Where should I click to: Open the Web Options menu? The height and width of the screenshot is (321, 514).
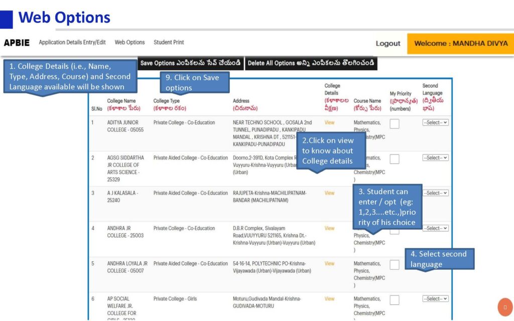click(130, 43)
